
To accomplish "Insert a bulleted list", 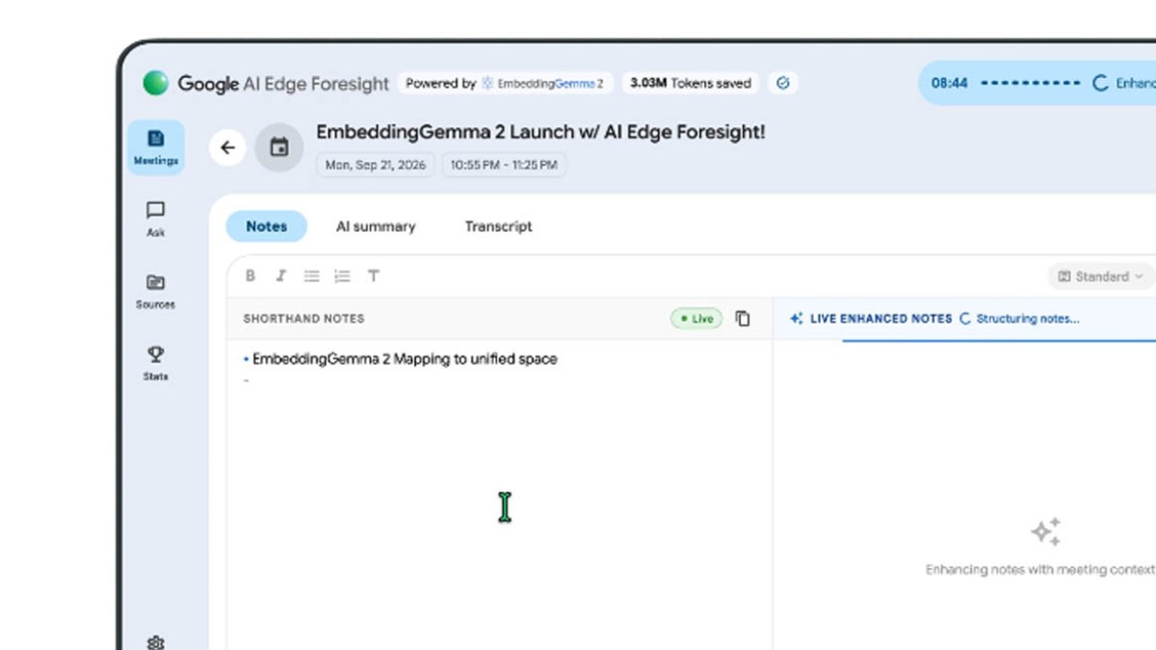I will [311, 276].
